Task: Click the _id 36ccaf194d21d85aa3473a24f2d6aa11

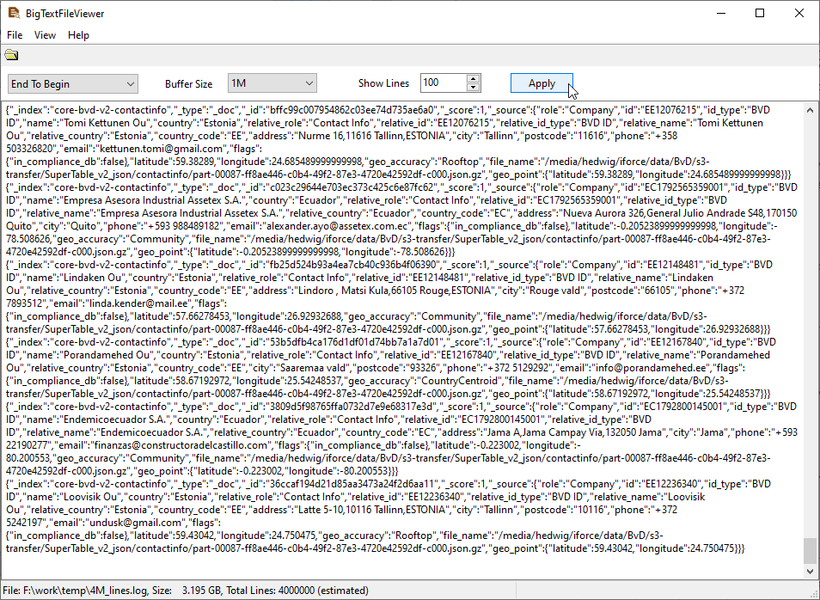Action: click(x=352, y=484)
